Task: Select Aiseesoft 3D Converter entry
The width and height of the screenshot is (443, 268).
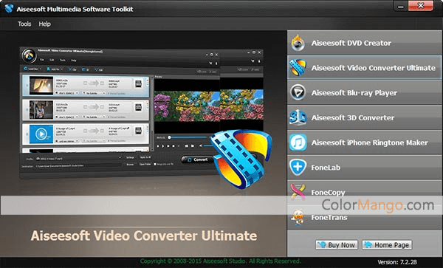Action: click(365, 117)
